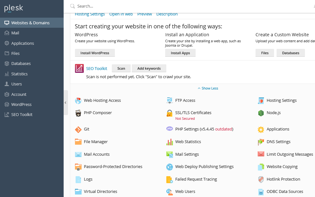Open the SEO Toolkit title link
This screenshot has width=315, height=197.
(x=97, y=68)
